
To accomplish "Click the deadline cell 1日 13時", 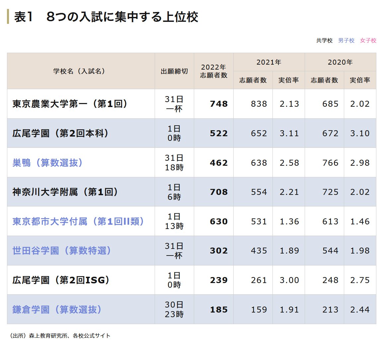I will (x=174, y=221).
